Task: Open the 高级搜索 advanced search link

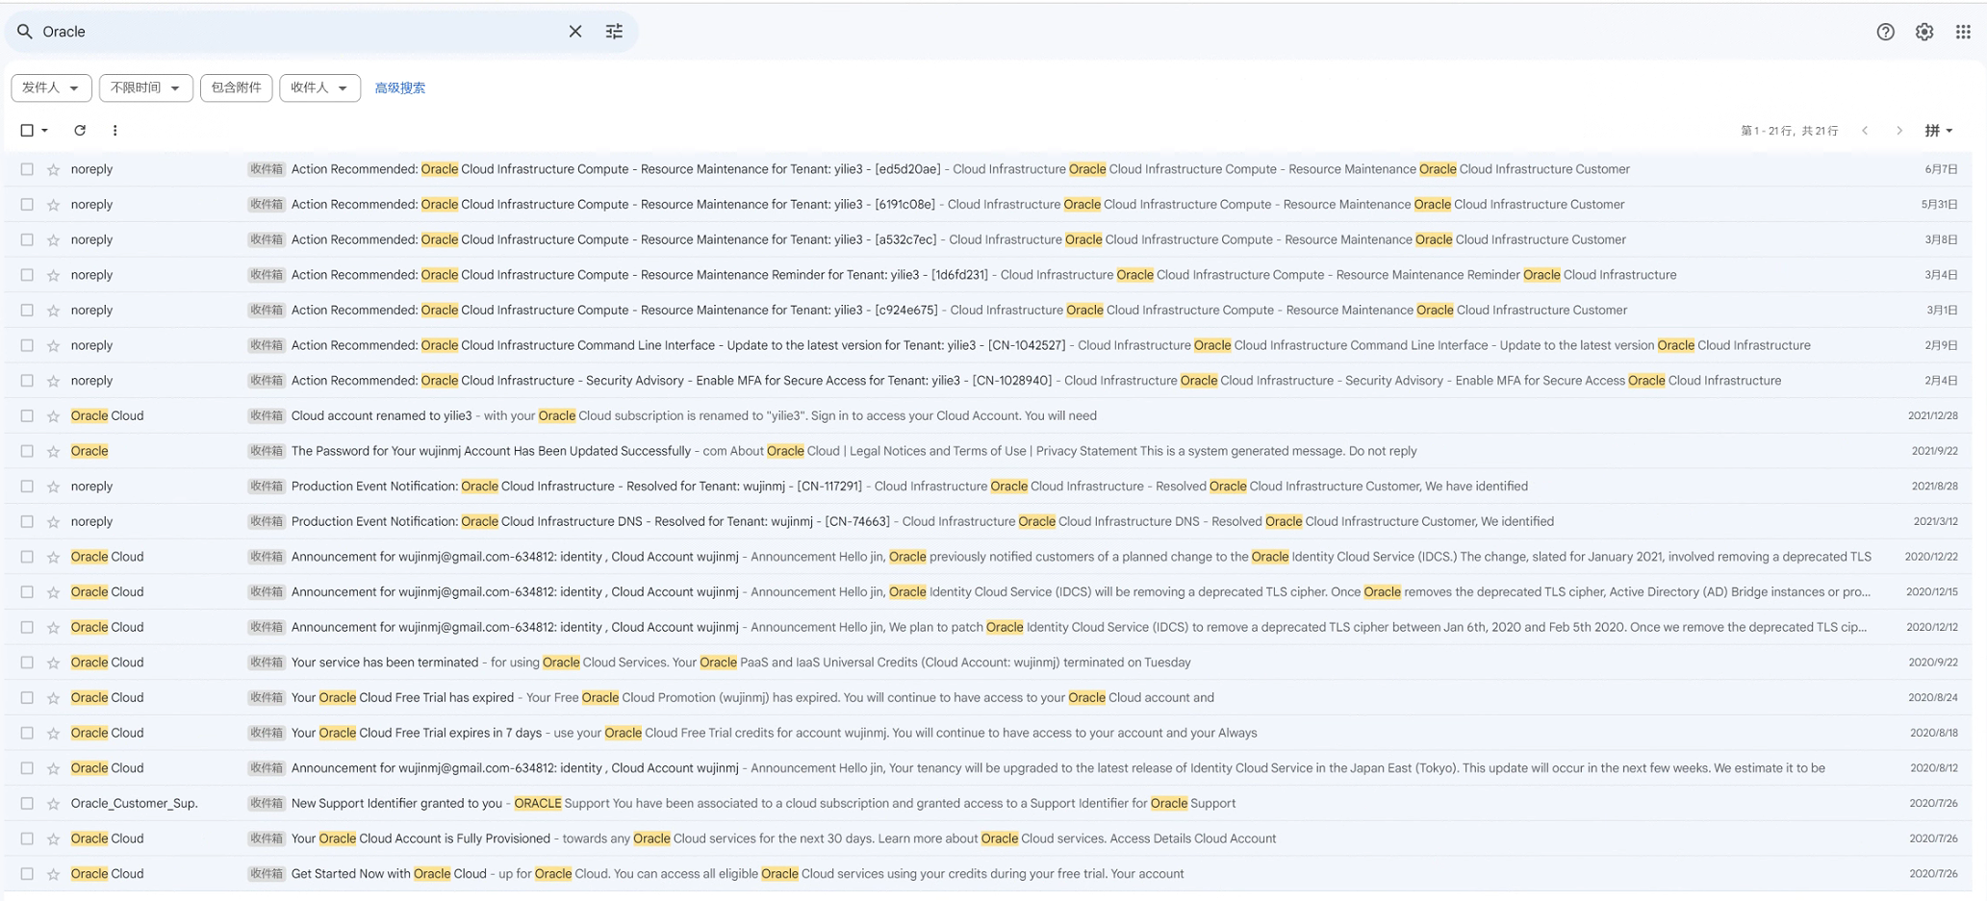Action: click(399, 88)
